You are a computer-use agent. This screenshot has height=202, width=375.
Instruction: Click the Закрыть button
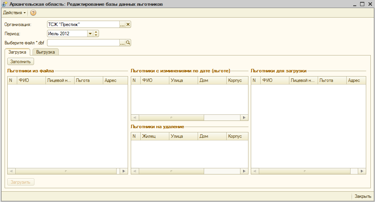tap(362, 196)
